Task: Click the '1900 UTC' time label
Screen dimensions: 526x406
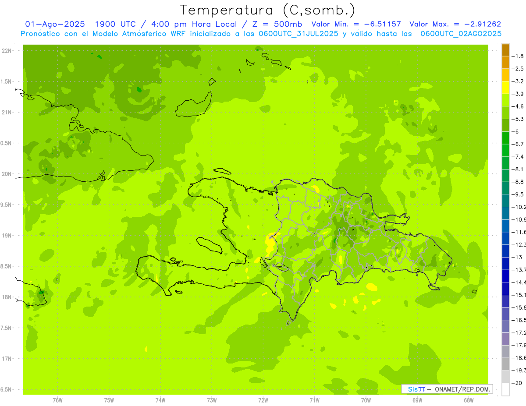Action: click(x=116, y=24)
